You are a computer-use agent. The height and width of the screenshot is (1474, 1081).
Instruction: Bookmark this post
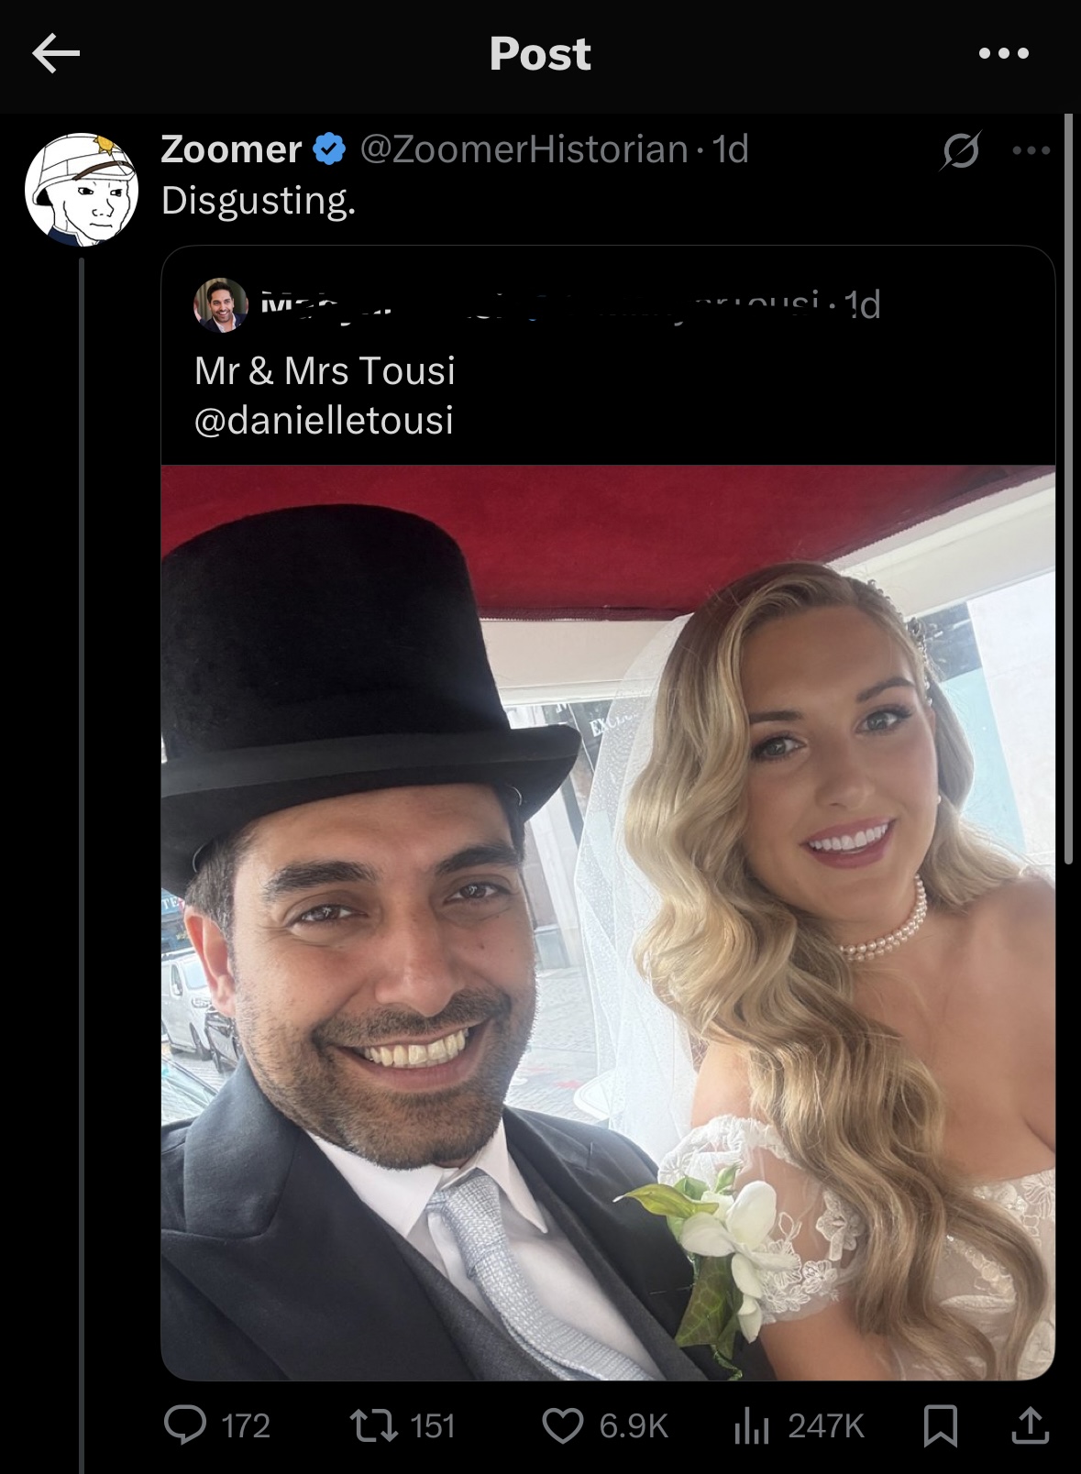tap(940, 1425)
